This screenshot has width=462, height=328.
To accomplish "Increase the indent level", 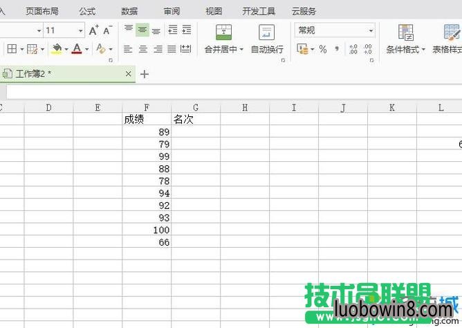I will (187, 30).
